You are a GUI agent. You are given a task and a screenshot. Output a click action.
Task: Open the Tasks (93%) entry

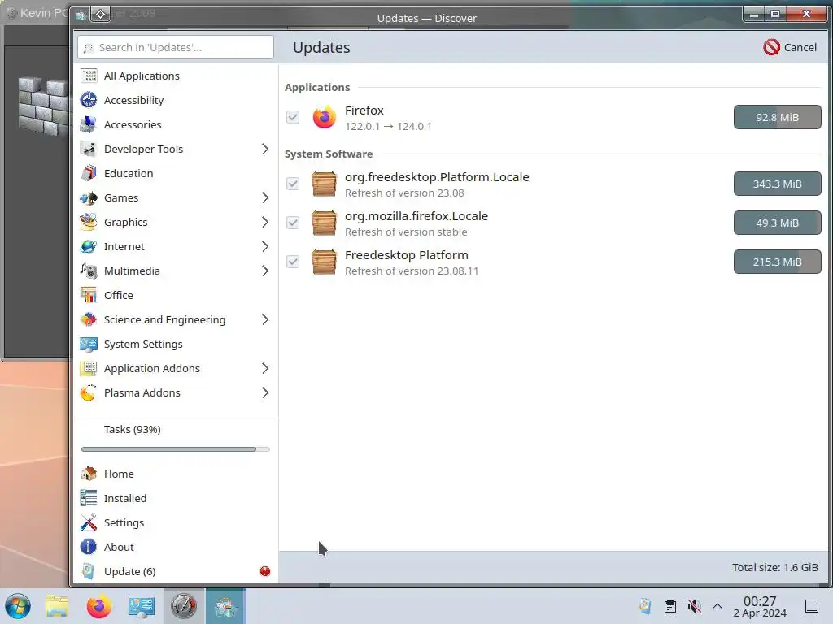176,438
